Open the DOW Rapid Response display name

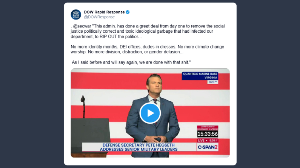point(104,12)
